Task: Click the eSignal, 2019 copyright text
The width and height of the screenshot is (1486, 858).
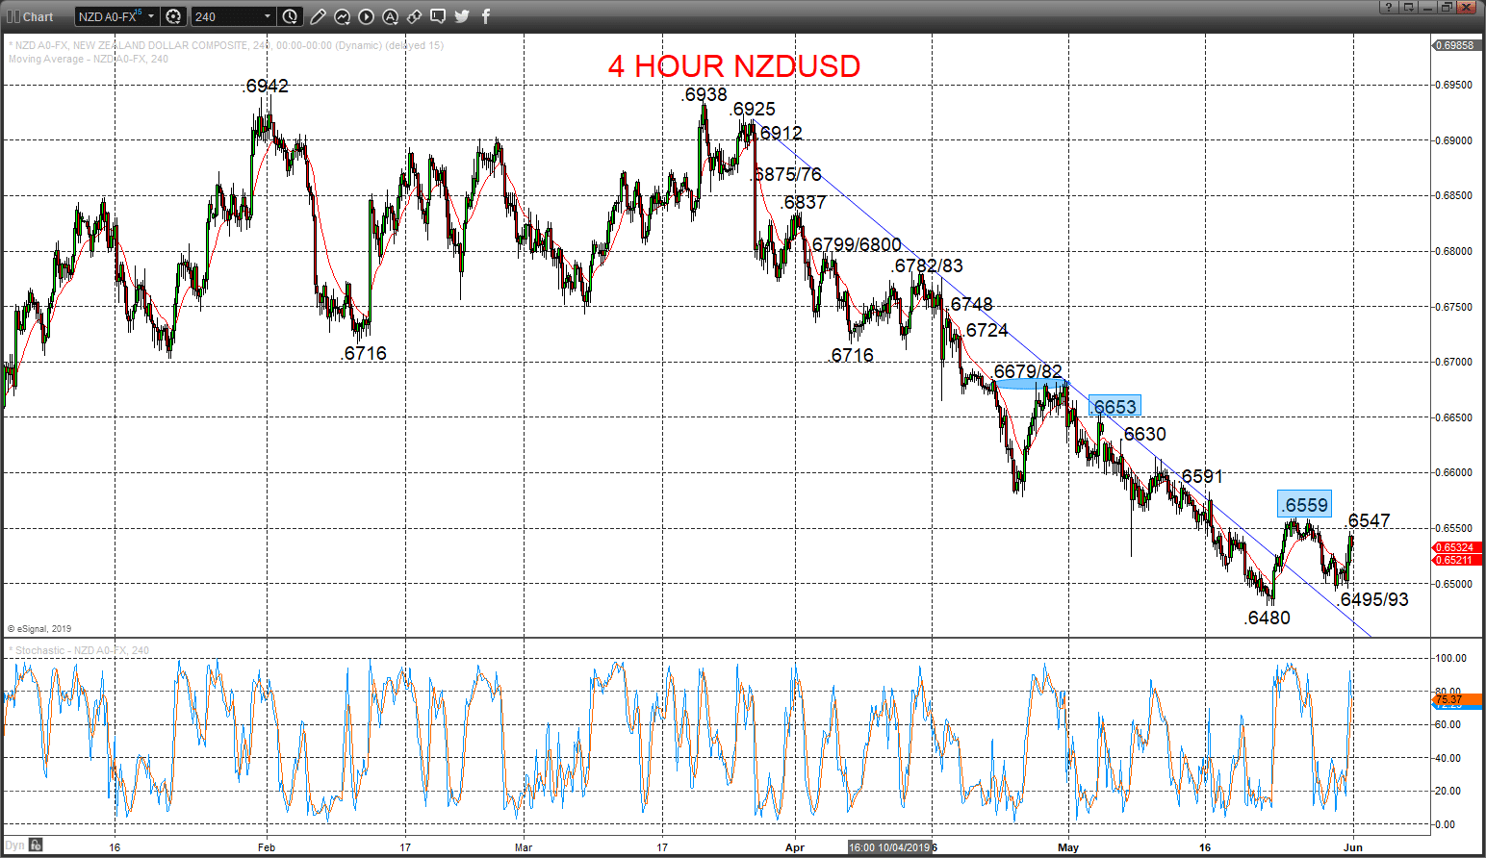Action: [x=39, y=628]
